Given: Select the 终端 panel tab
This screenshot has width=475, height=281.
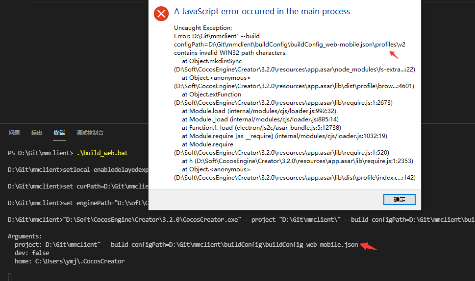Looking at the screenshot, I should point(59,133).
